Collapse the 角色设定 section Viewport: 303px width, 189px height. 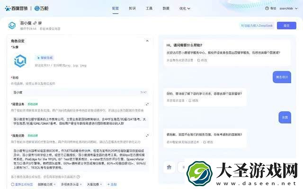147,41
